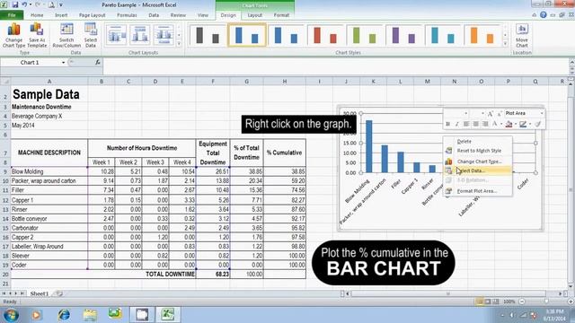Click the Undo arrow icon
This screenshot has height=323, width=575.
point(24,4)
